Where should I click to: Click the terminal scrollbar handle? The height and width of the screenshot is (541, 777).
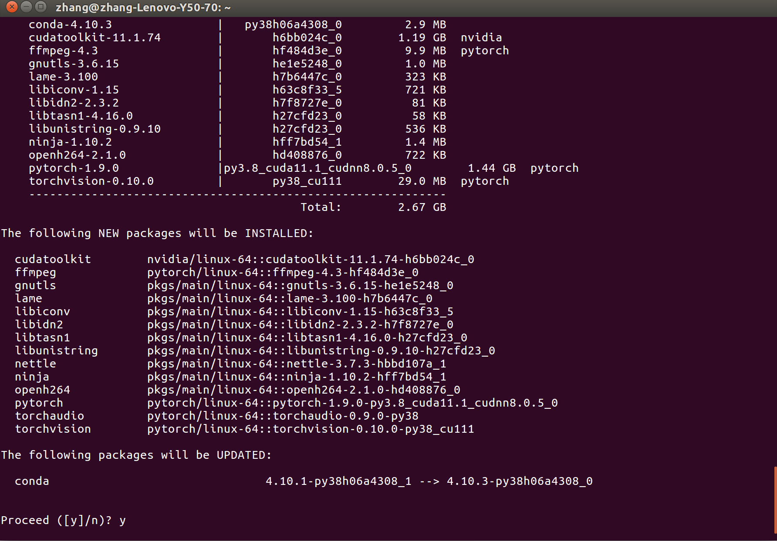pos(775,500)
